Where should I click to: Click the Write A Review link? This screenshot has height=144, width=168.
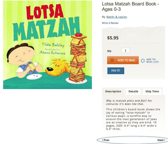coord(110,23)
